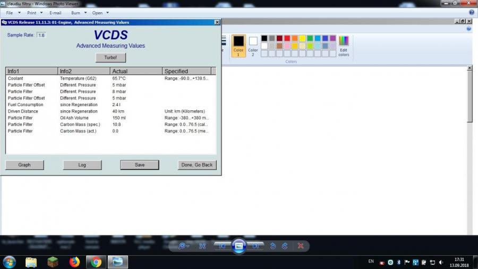Start the slide show with center button

coord(239,246)
